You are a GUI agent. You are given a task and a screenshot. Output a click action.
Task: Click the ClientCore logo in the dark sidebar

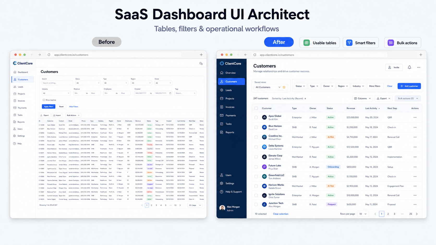pos(231,64)
